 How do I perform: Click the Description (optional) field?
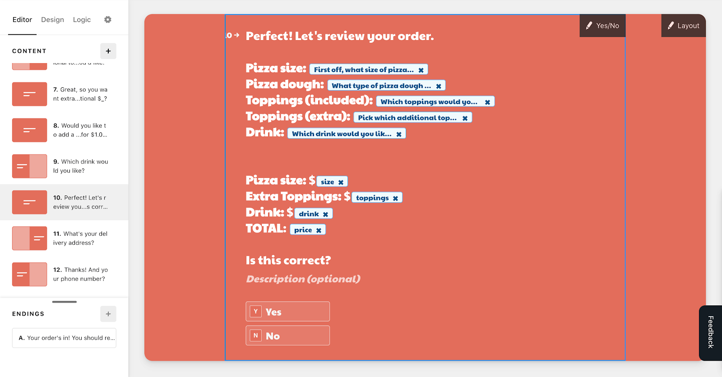303,279
